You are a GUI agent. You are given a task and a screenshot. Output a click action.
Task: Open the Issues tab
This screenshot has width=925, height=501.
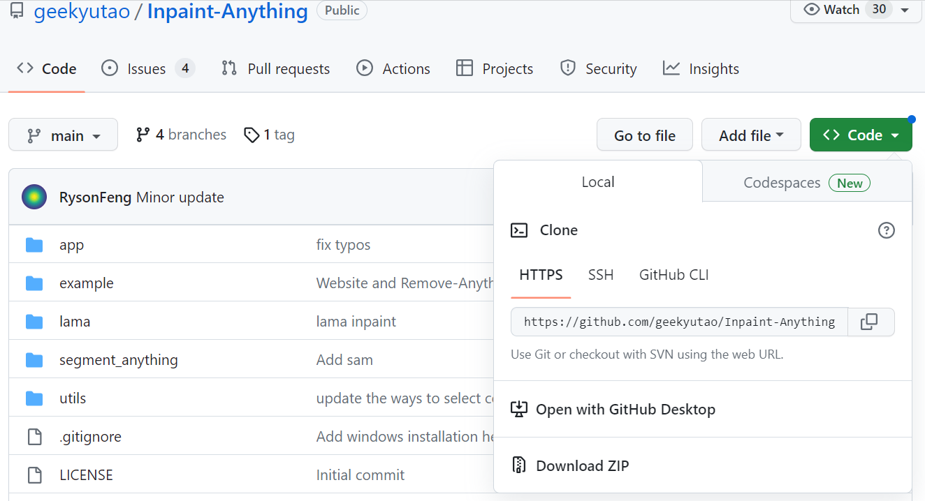[x=147, y=68]
